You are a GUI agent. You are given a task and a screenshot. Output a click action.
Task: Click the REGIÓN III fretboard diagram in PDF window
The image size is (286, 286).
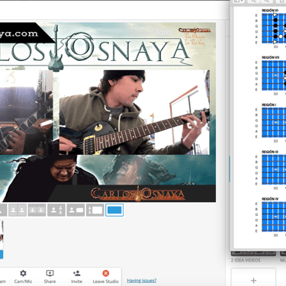(274, 169)
